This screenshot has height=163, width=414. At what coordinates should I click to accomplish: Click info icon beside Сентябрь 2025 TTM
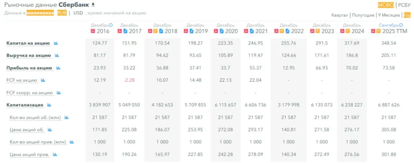[x=401, y=25]
